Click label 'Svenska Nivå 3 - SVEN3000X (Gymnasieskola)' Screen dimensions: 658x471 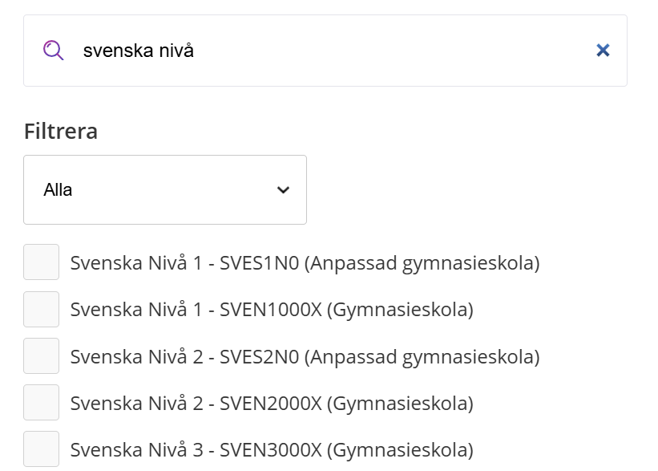click(x=272, y=450)
